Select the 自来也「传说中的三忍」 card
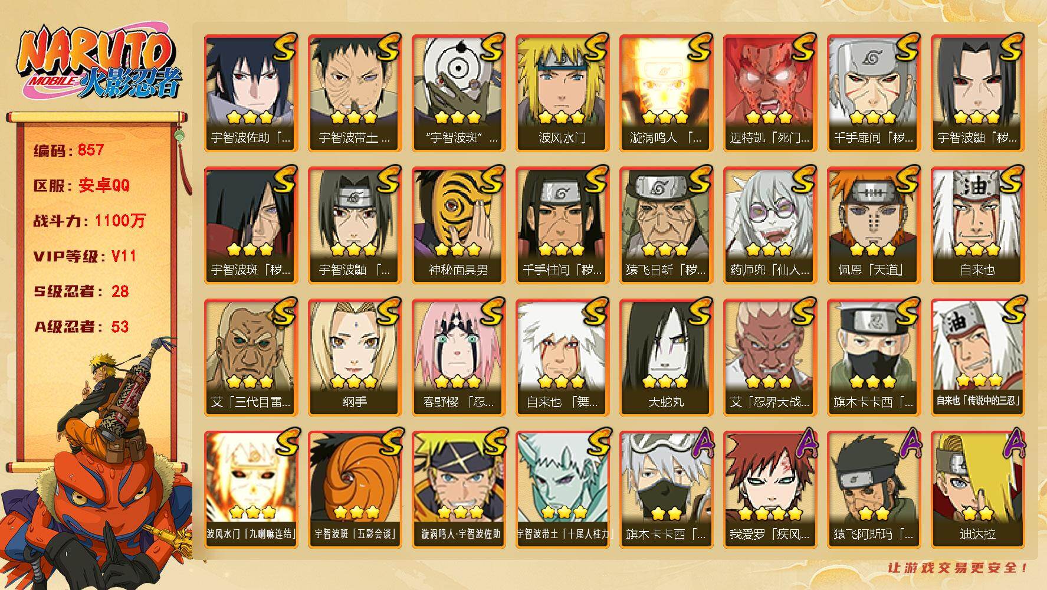Image resolution: width=1047 pixels, height=590 pixels. click(x=977, y=358)
